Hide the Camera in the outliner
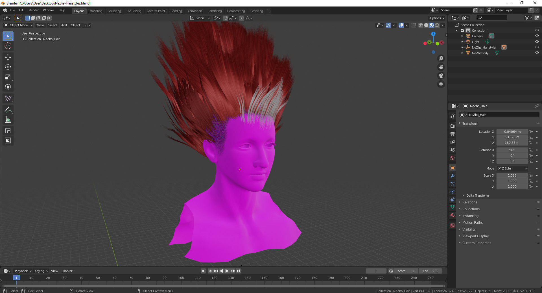The width and height of the screenshot is (542, 293). [537, 36]
